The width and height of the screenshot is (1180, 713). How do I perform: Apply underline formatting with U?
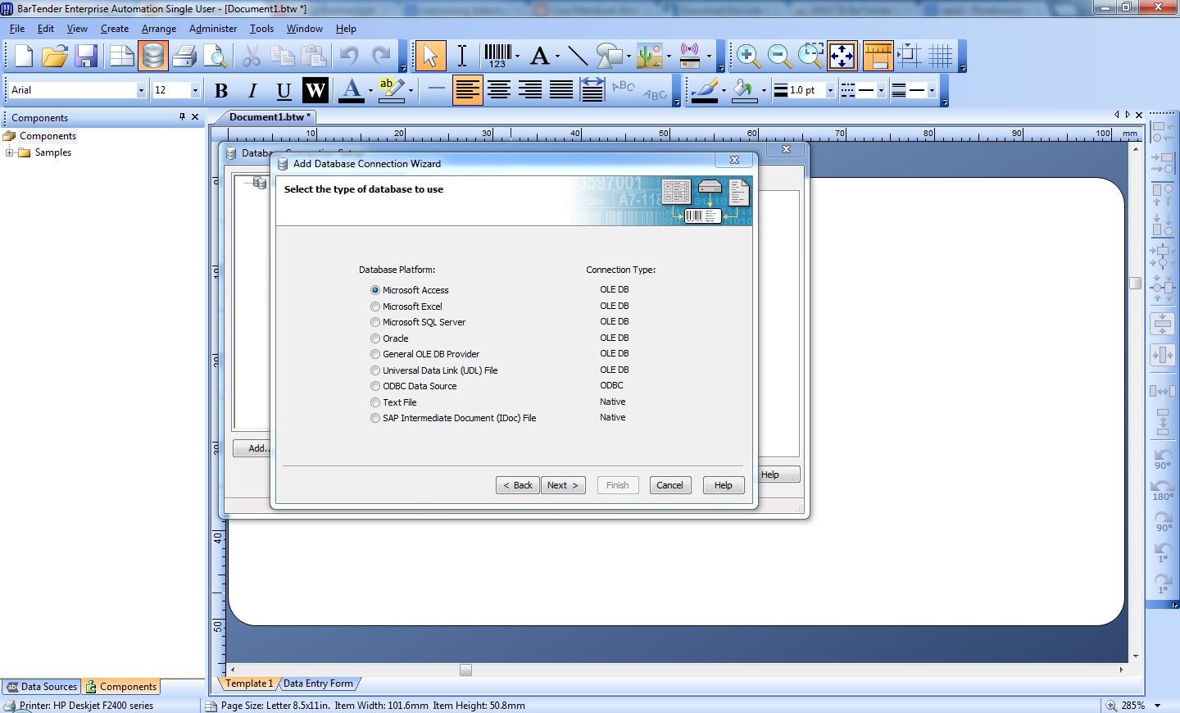(284, 90)
